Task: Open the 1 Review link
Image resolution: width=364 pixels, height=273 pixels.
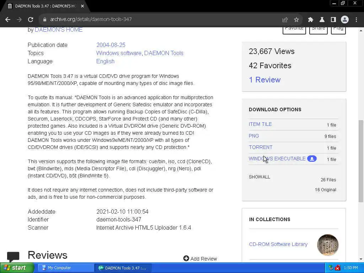Action: pos(264,80)
